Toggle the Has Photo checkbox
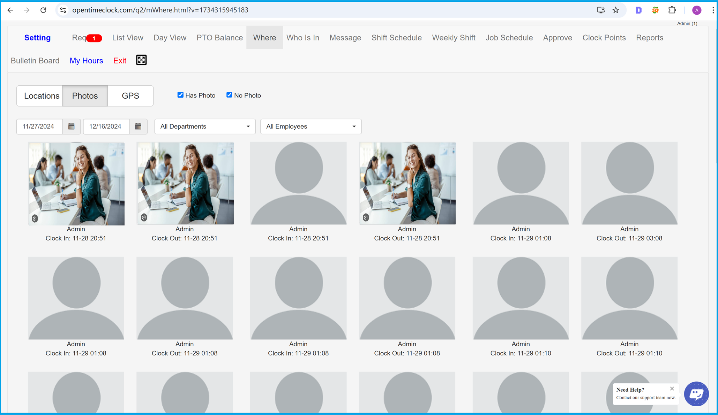Screen dimensions: 718x415 (180, 95)
